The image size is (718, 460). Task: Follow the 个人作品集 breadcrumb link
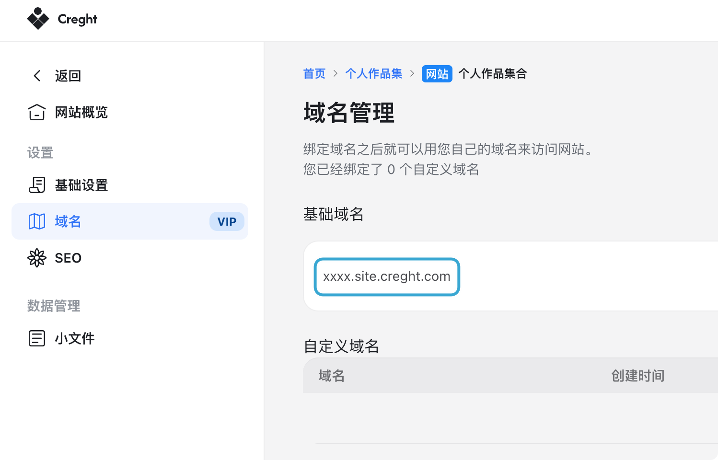pyautogui.click(x=374, y=74)
